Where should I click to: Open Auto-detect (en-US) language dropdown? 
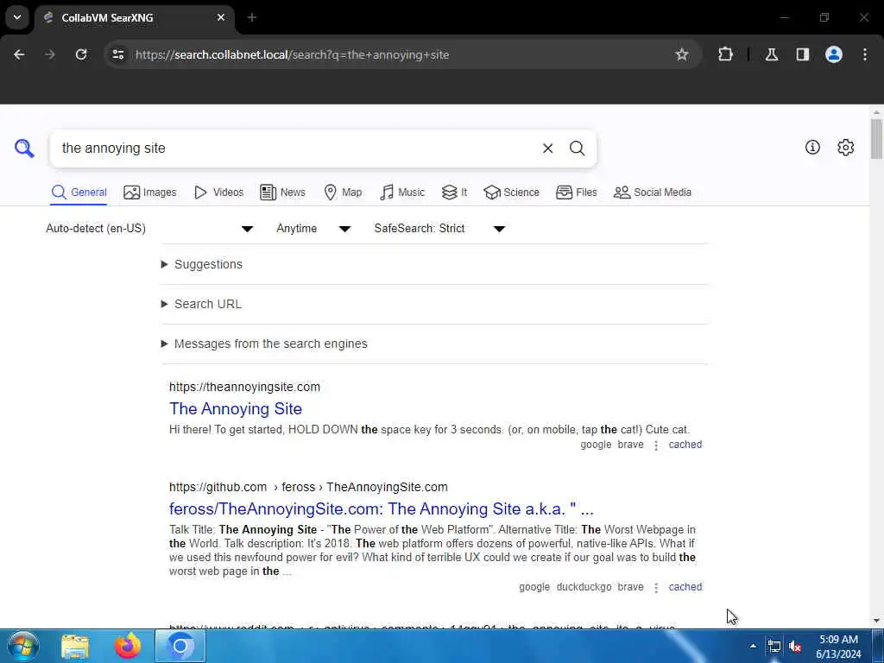pyautogui.click(x=149, y=228)
